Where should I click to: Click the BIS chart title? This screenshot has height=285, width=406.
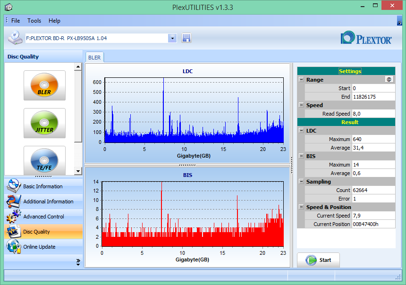point(187,175)
